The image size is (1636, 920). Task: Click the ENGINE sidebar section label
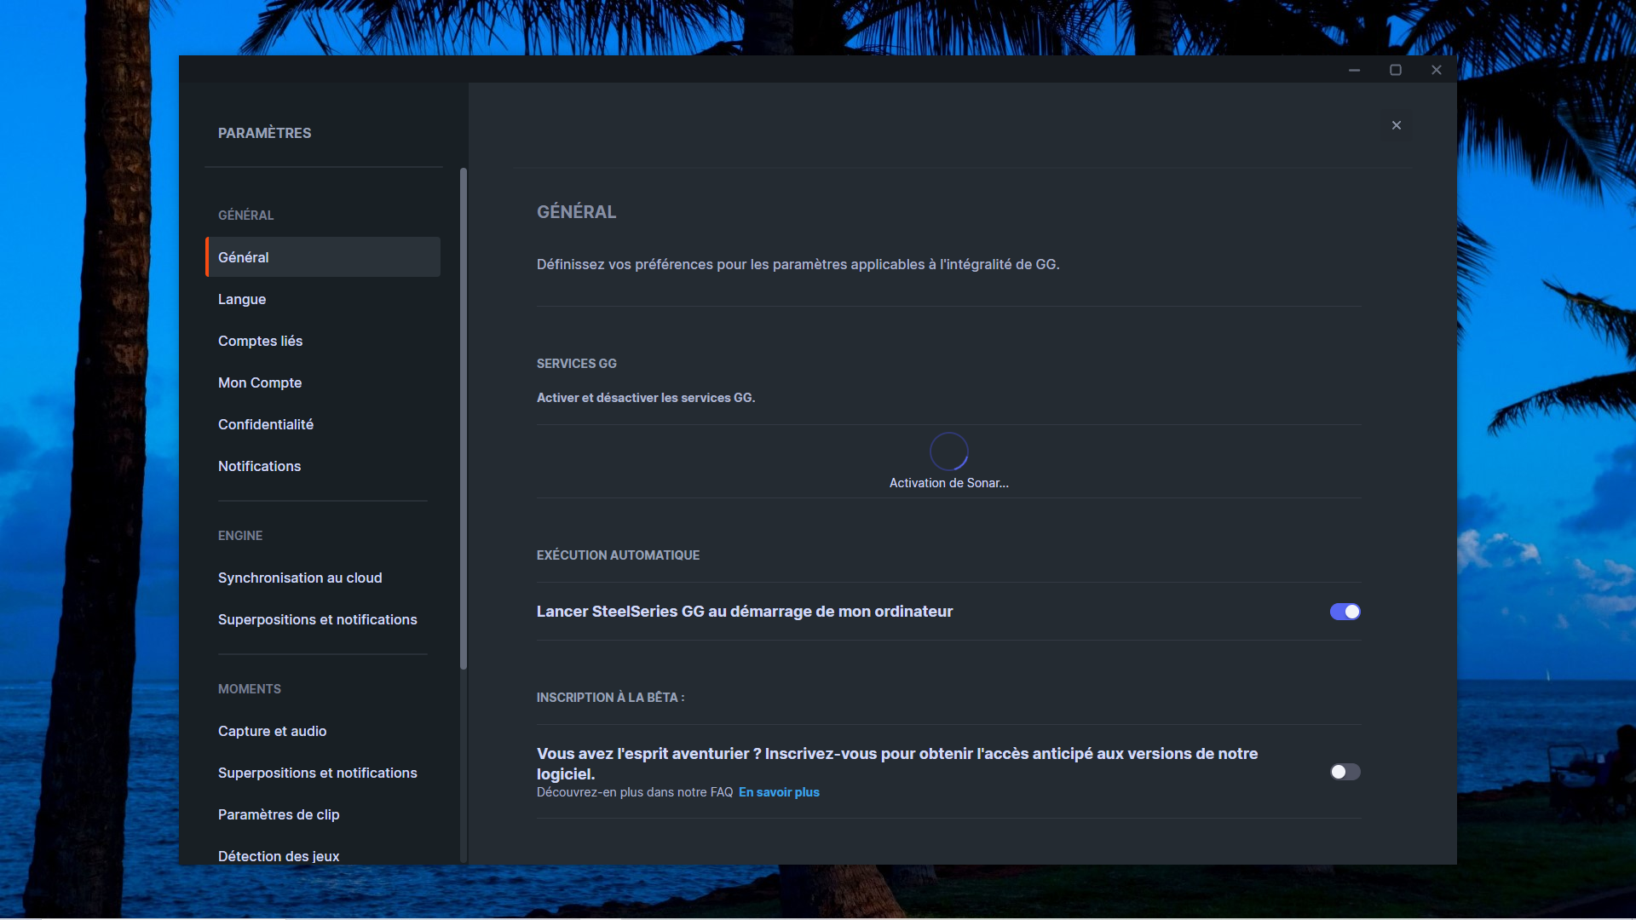pyautogui.click(x=240, y=536)
